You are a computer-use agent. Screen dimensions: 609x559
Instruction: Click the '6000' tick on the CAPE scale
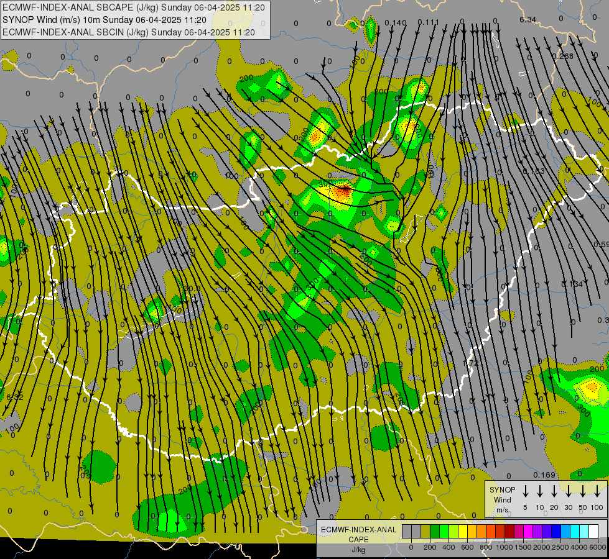(x=598, y=547)
